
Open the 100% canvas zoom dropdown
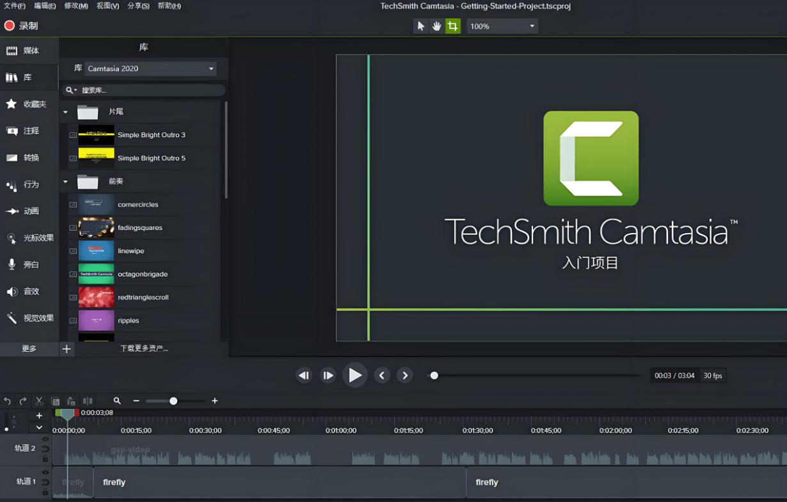click(x=502, y=26)
